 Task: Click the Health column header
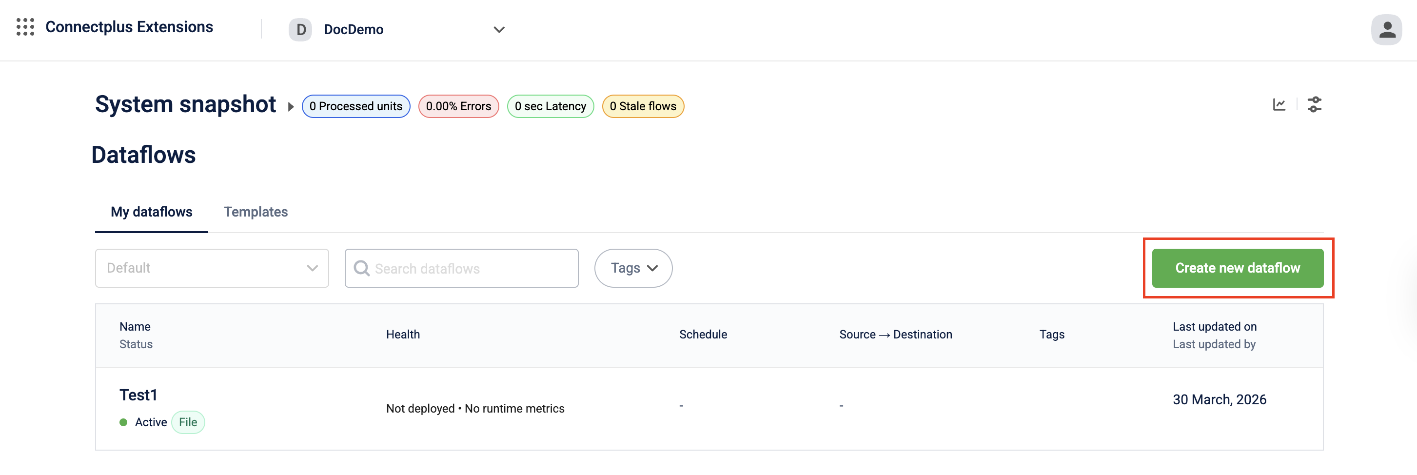tap(403, 335)
